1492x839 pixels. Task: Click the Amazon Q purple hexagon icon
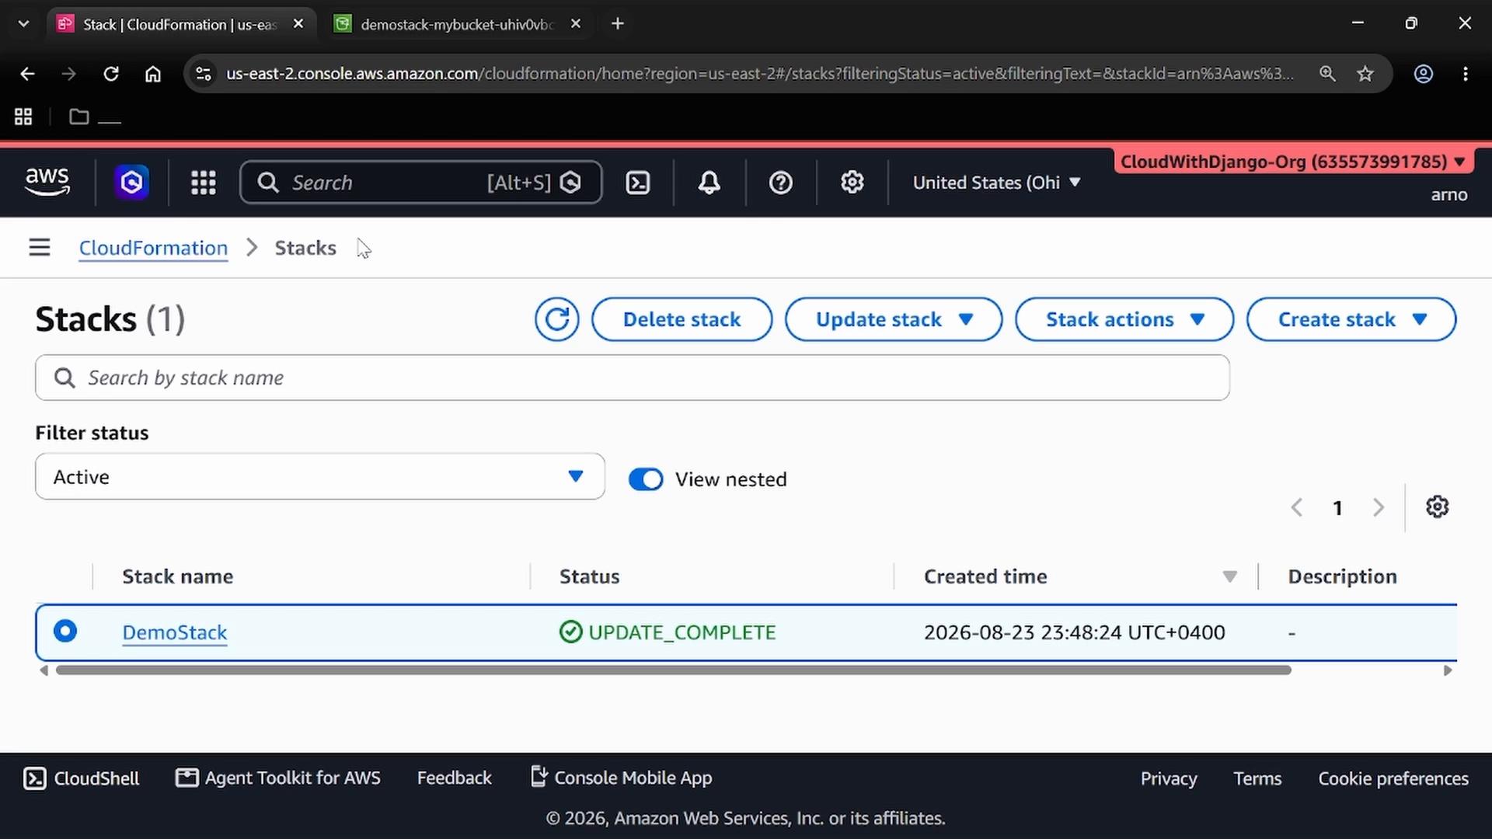click(132, 183)
